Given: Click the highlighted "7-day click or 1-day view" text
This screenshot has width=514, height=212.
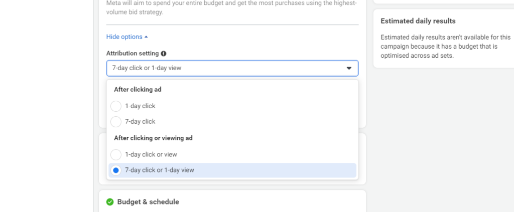Looking at the screenshot, I should [x=159, y=170].
